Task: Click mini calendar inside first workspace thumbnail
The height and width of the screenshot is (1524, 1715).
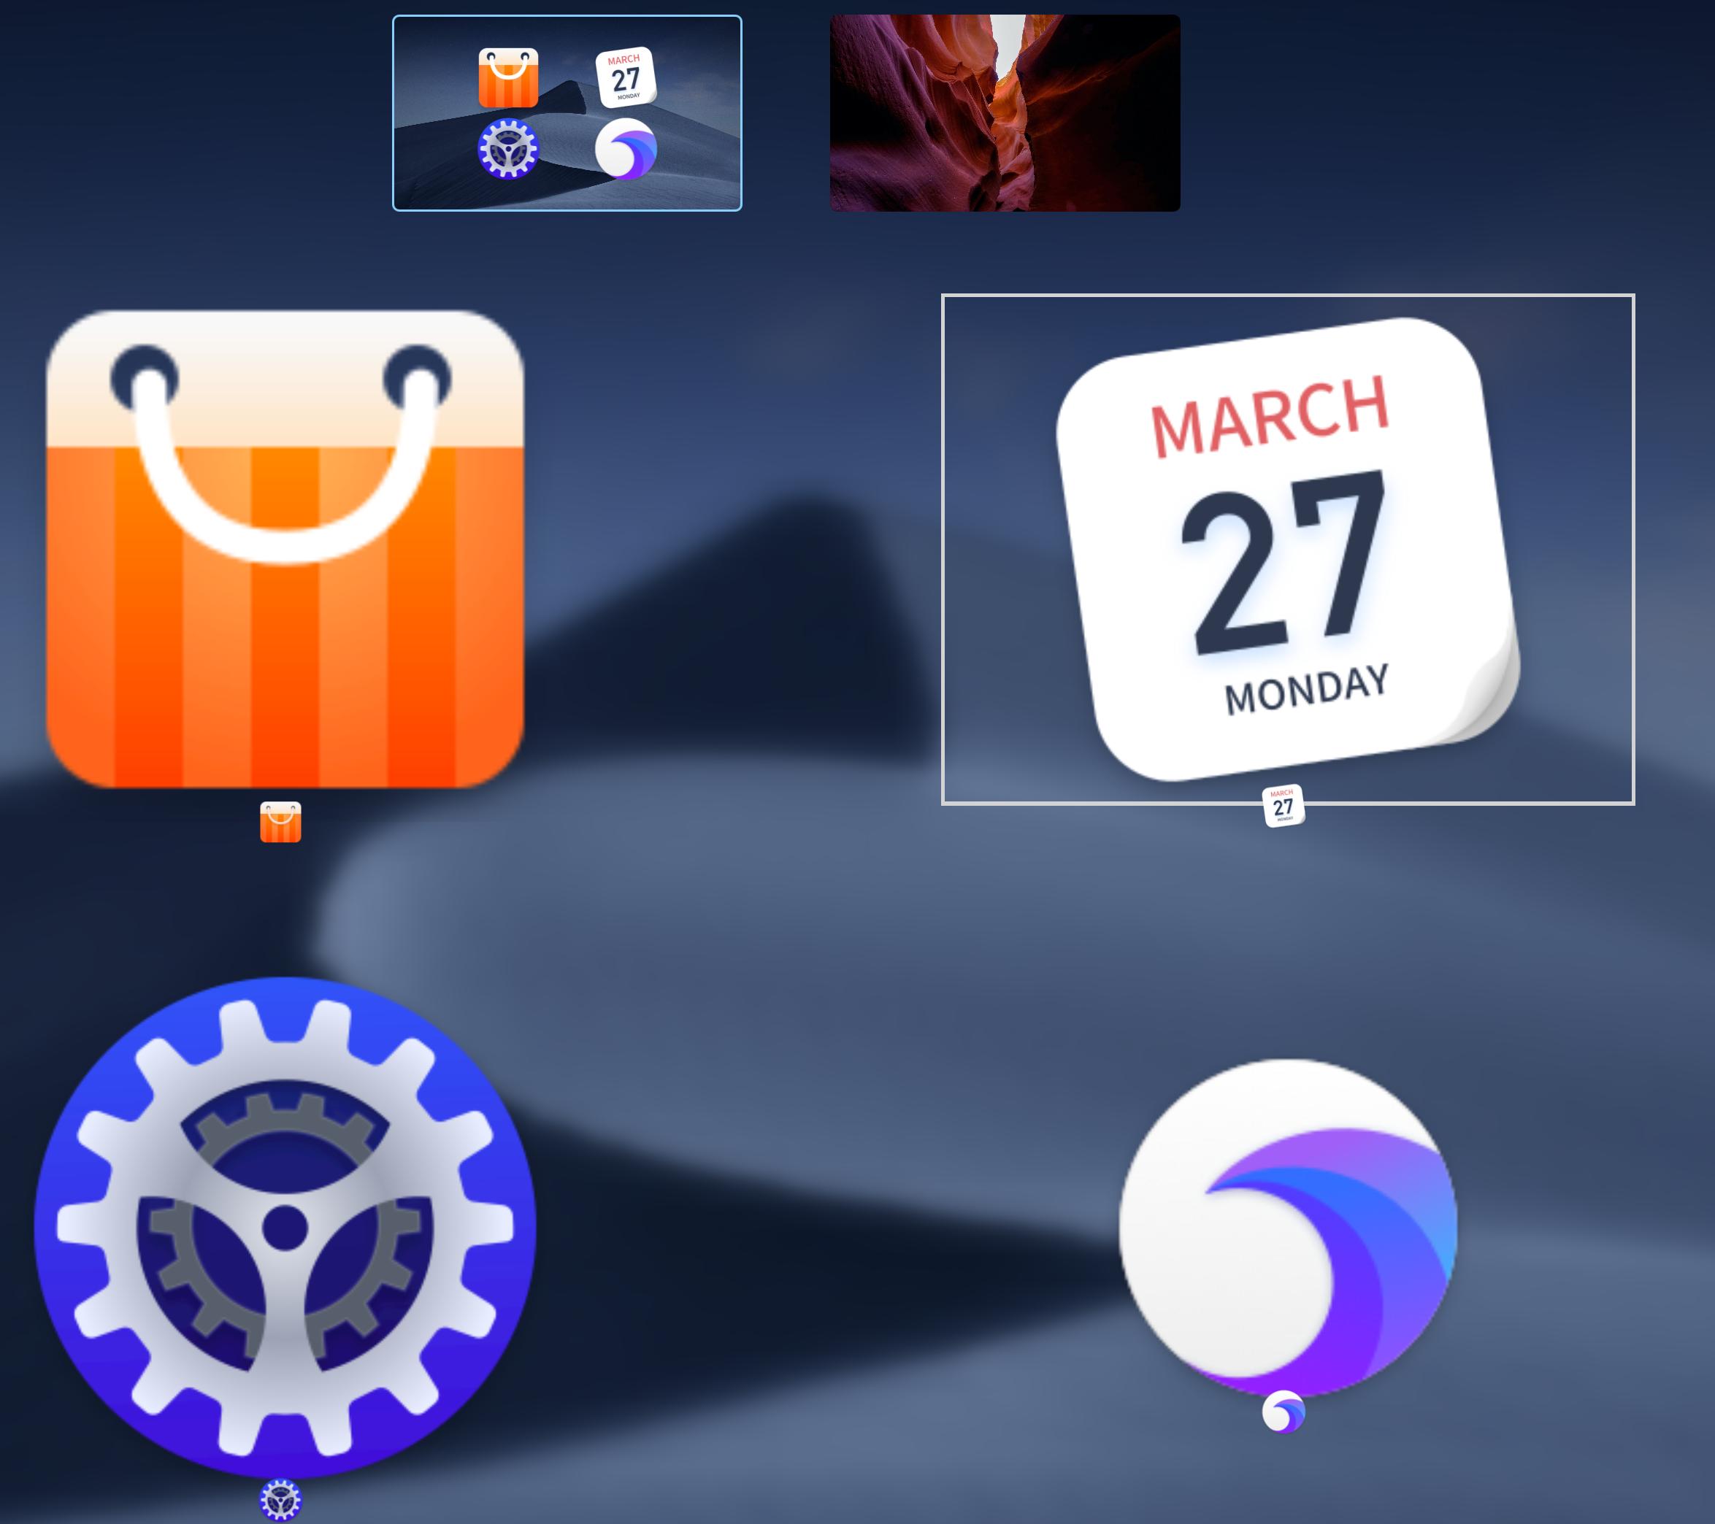Action: pyautogui.click(x=625, y=77)
